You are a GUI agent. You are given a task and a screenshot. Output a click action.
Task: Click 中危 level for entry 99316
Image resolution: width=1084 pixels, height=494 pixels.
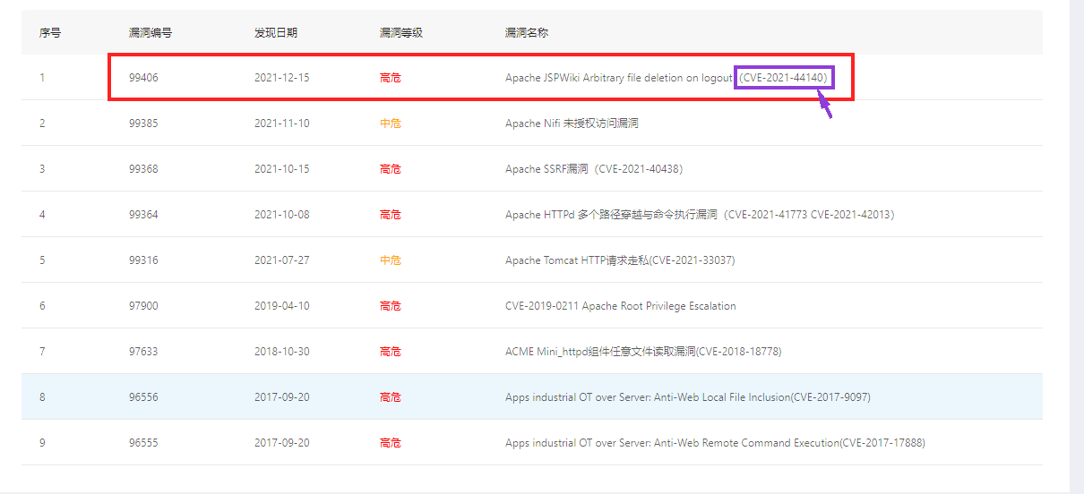391,260
